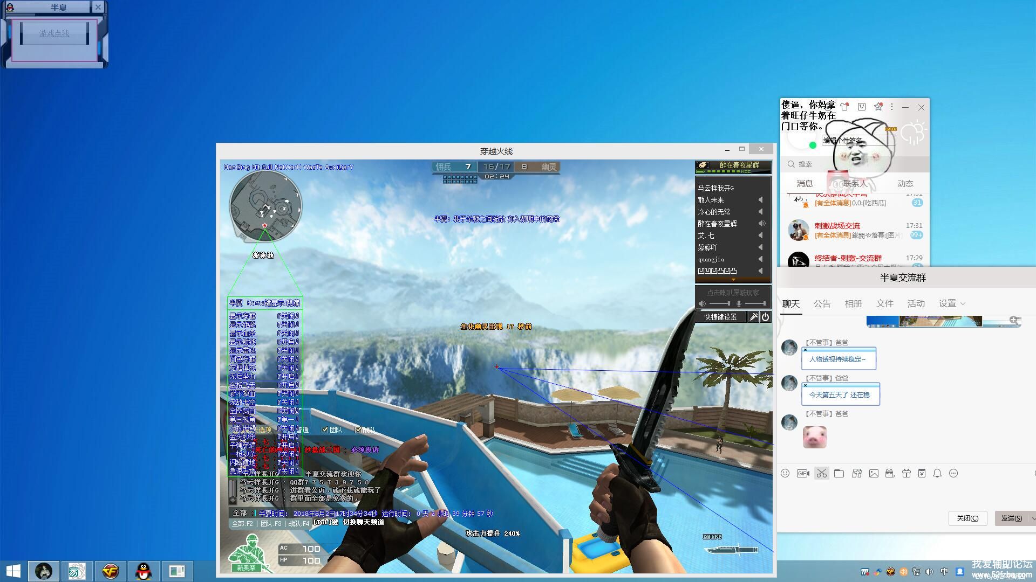The width and height of the screenshot is (1036, 582).
Task: Switch to the 联系人 tab in QQ panel
Action: pyautogui.click(x=855, y=183)
